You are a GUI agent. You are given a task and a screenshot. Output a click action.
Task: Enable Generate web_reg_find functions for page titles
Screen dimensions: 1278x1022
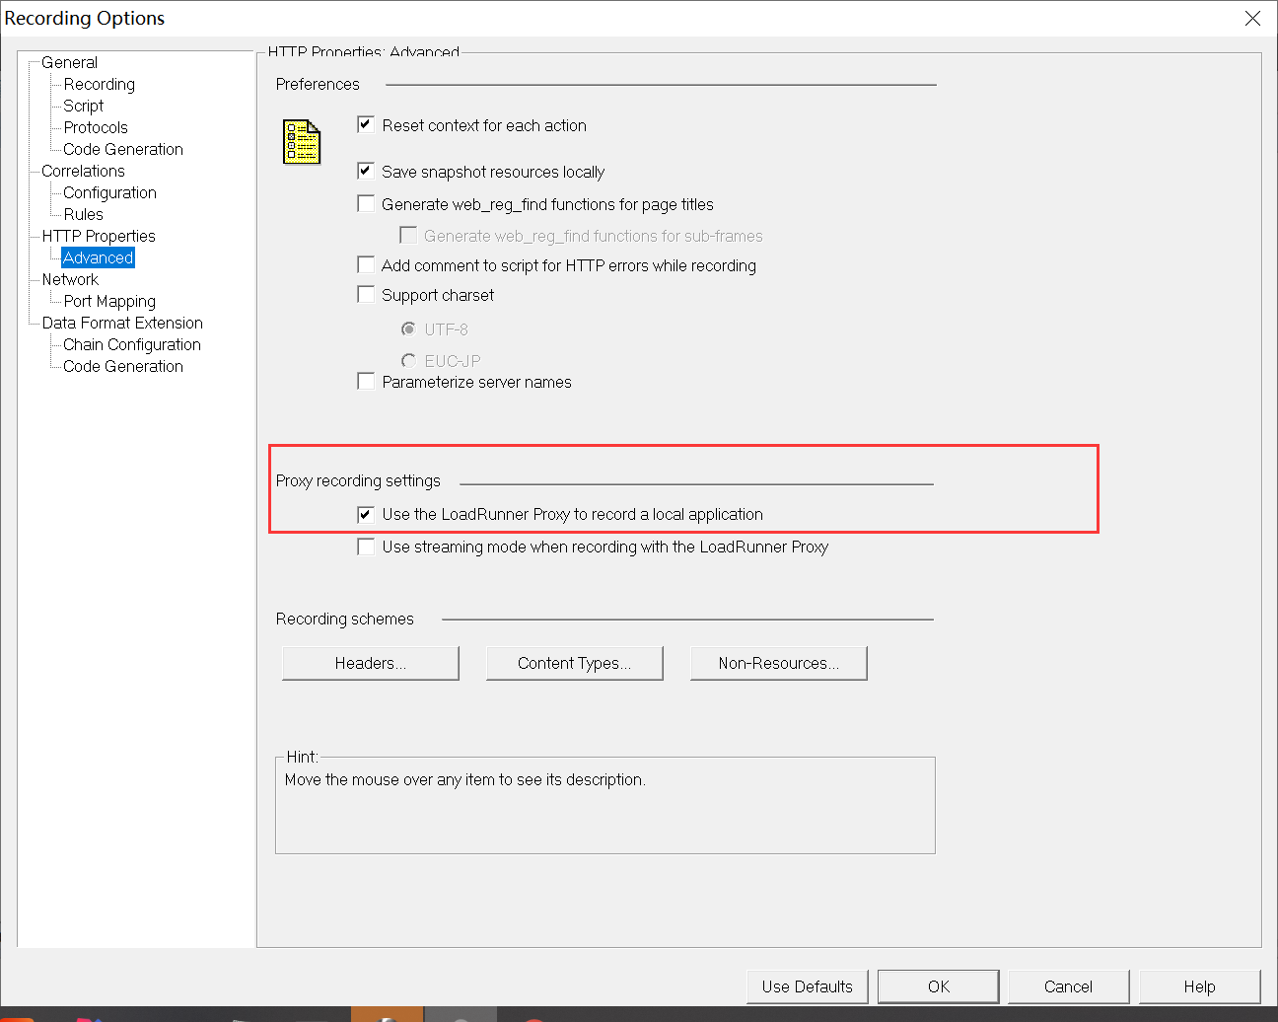(x=366, y=202)
